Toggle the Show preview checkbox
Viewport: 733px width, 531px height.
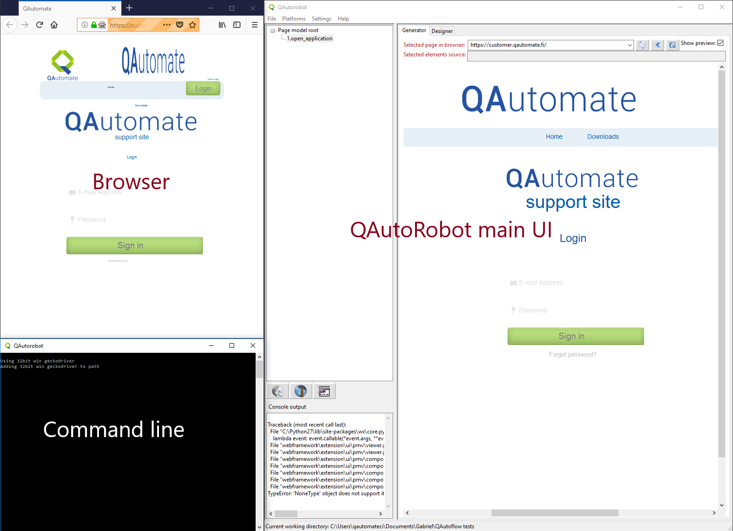721,43
